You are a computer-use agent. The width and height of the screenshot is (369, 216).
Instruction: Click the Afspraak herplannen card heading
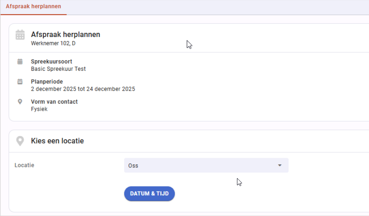click(x=65, y=35)
